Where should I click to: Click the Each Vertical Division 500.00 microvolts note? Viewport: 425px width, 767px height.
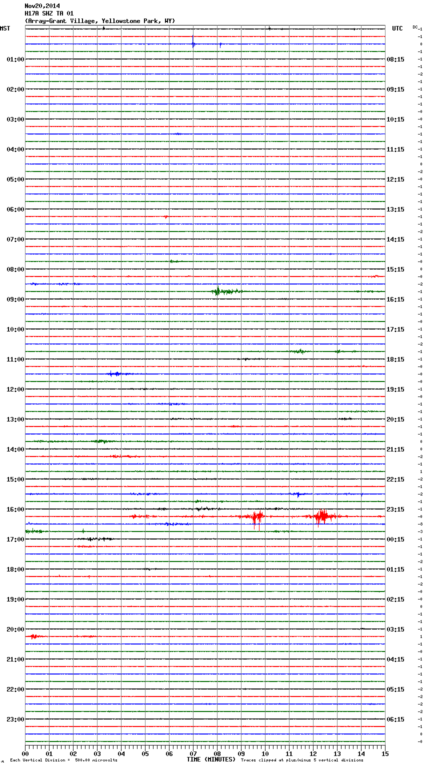coord(63,760)
